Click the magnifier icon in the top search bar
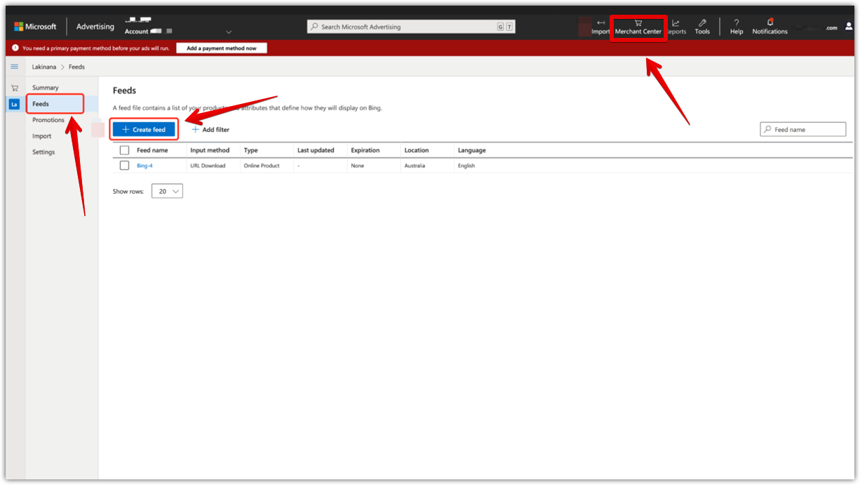This screenshot has height=485, width=860. [x=314, y=27]
